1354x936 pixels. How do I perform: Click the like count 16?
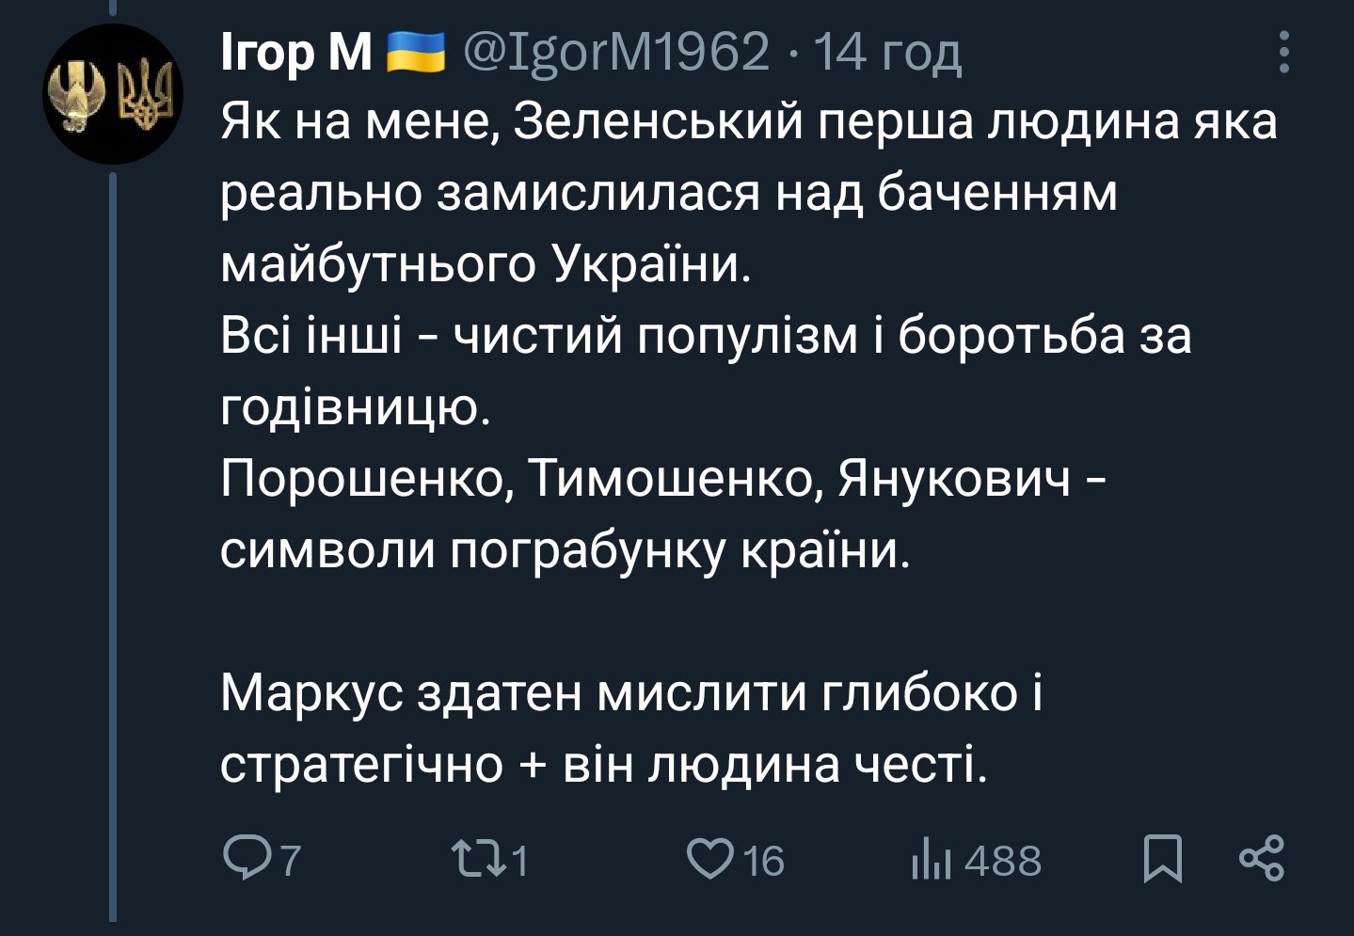click(765, 861)
